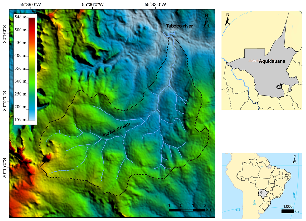Click the main map kilometer scale bar
The height and width of the screenshot is (221, 306).
point(187,210)
